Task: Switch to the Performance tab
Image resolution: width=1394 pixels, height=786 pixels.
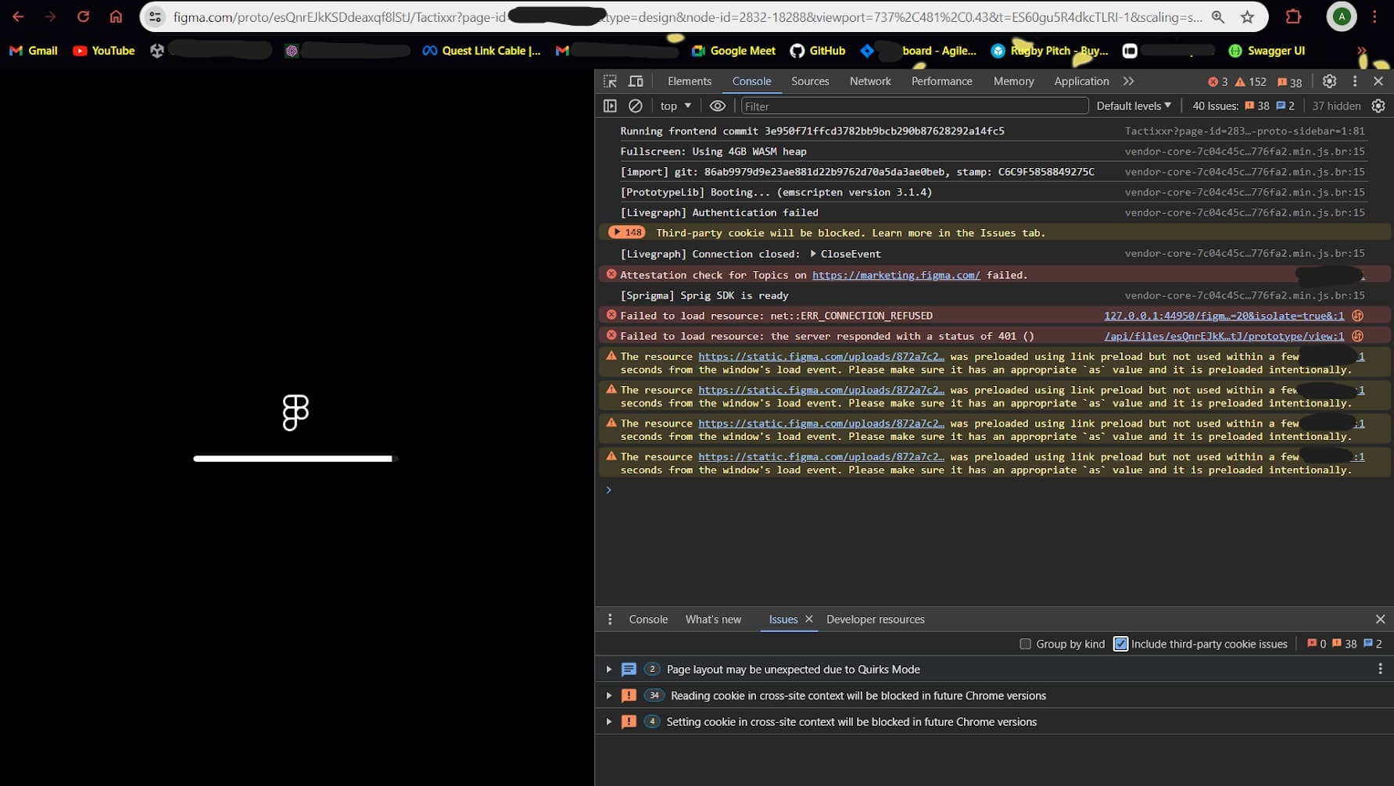Action: 942,81
